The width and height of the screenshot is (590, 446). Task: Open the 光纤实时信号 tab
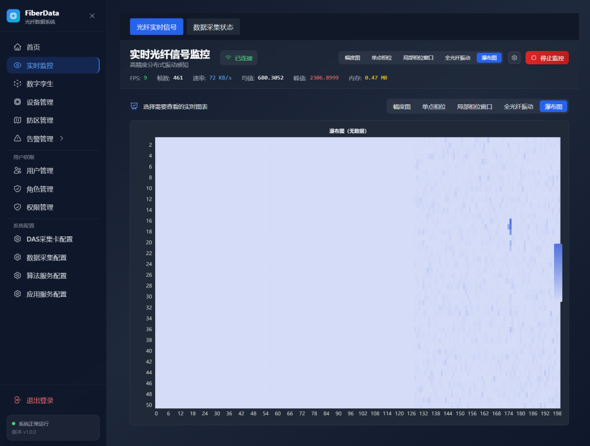(x=156, y=27)
